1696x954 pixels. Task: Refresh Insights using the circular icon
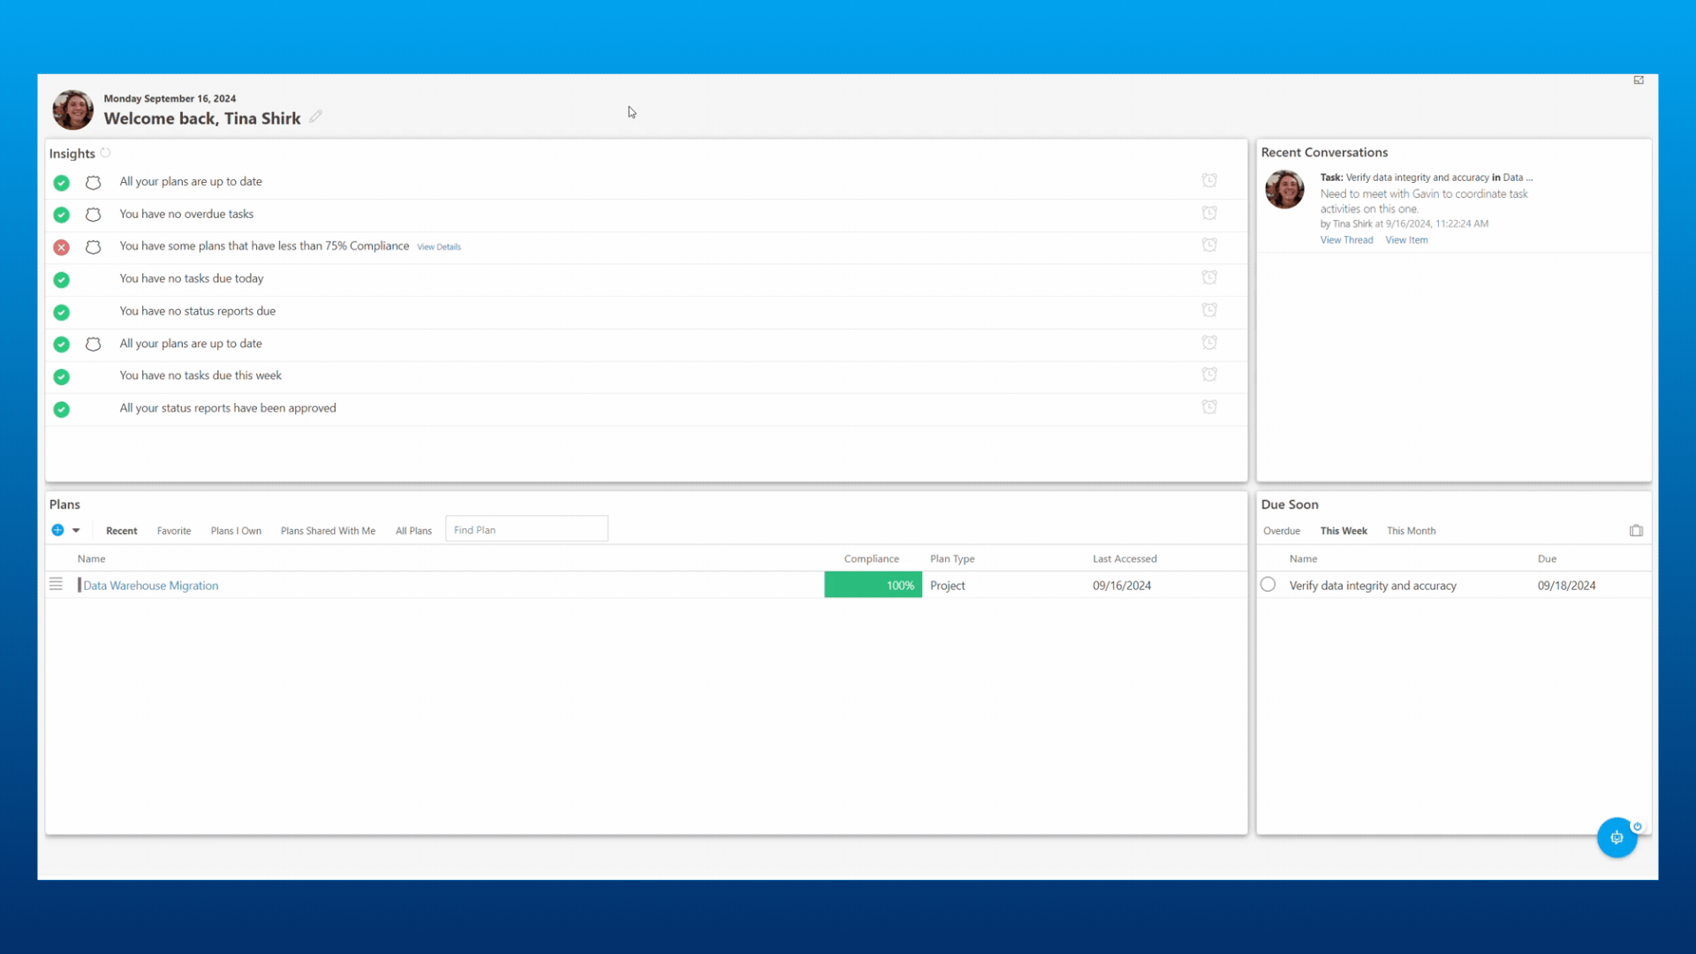click(x=105, y=153)
